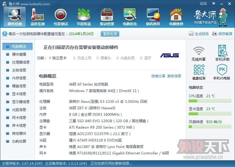Click the 冠捷 AOC2357 monitor value

point(100,134)
